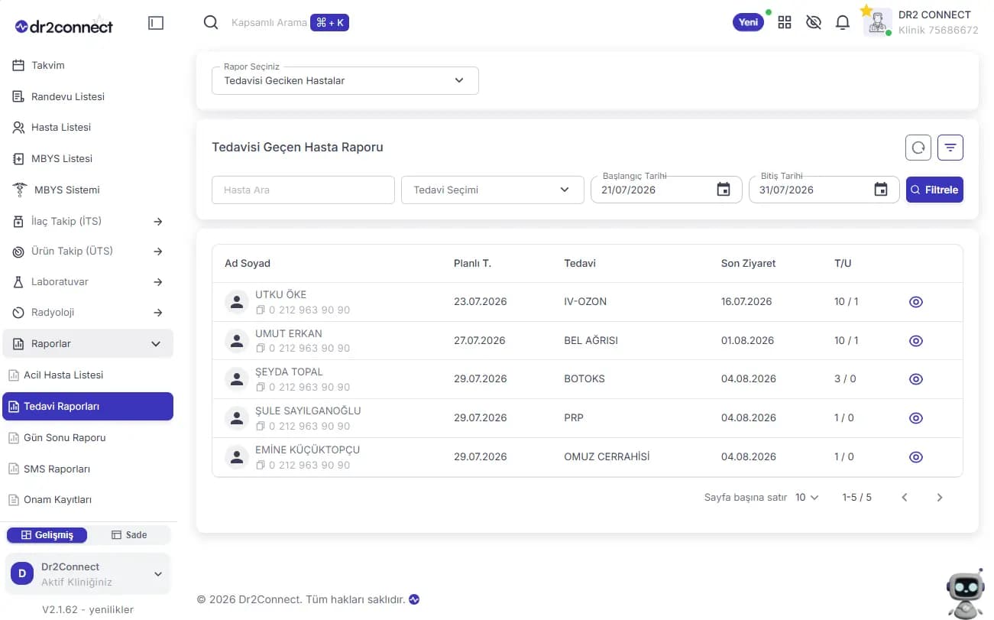This screenshot has width=994, height=620.
Task: Open Randevu Listesi in the sidebar
Action: pos(88,97)
